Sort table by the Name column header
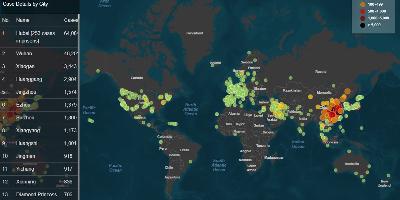 point(23,20)
